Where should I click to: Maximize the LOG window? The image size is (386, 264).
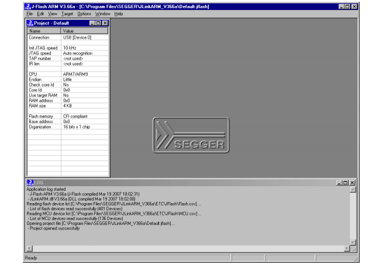coord(345,183)
